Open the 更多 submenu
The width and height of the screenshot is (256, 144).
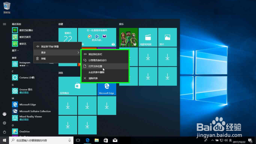(x=57, y=53)
